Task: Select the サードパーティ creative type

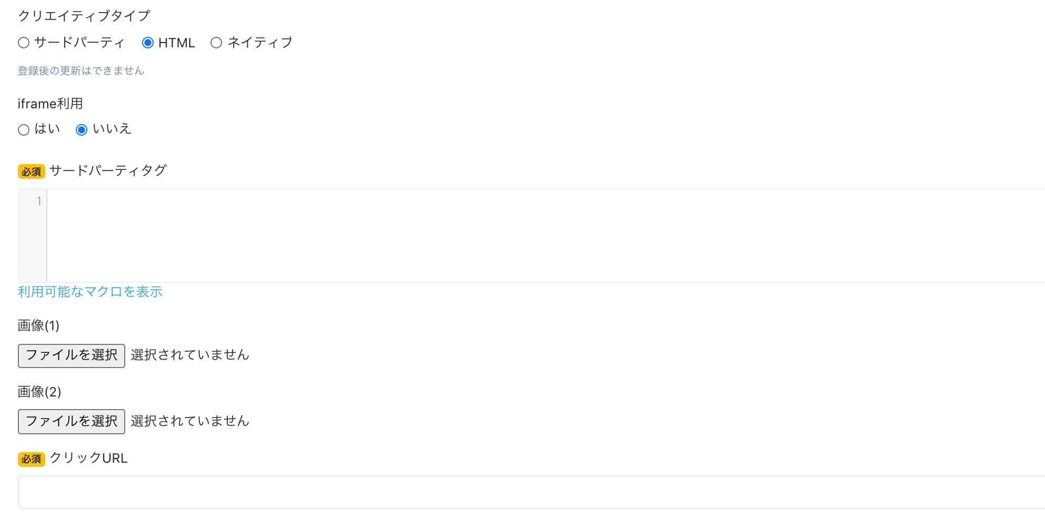Action: [x=24, y=43]
